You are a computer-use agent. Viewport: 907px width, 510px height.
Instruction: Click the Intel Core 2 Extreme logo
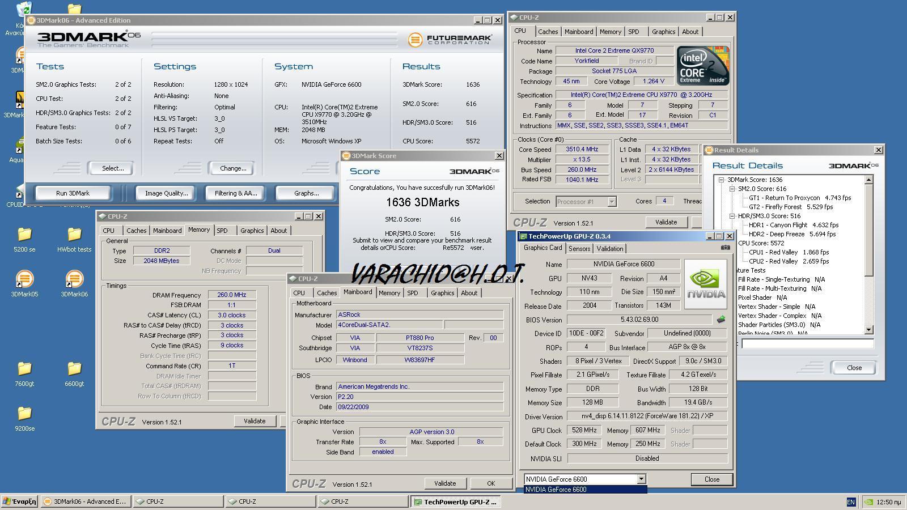pyautogui.click(x=703, y=66)
